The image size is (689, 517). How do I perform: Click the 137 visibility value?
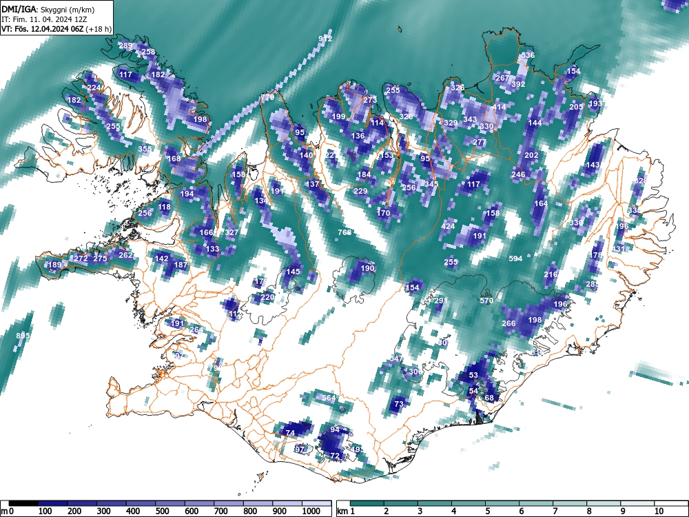click(312, 184)
